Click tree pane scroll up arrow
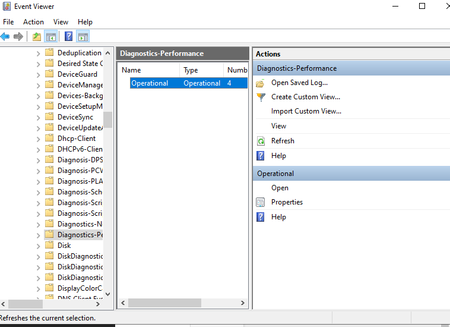Screen dimensions: 450x327 108,53
